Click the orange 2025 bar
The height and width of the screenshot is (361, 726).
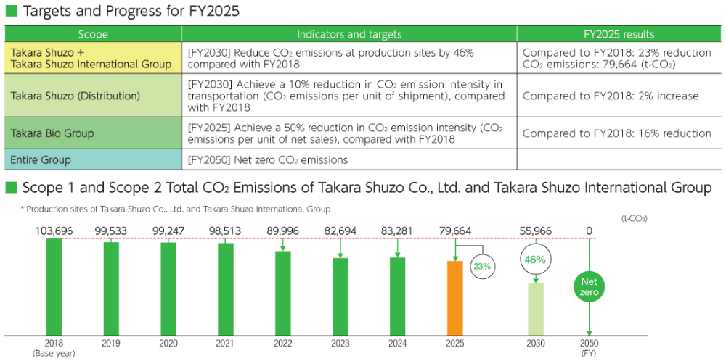pyautogui.click(x=454, y=298)
